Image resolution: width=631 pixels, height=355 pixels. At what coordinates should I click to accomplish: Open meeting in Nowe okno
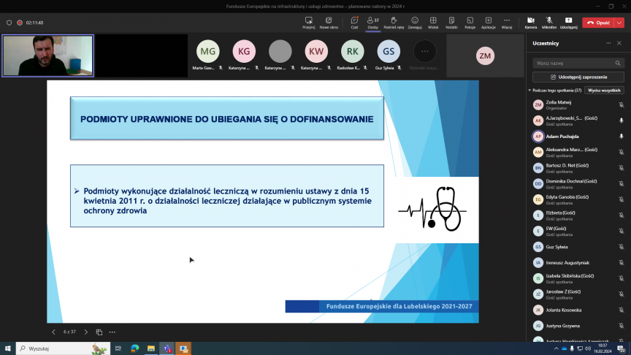tap(329, 23)
